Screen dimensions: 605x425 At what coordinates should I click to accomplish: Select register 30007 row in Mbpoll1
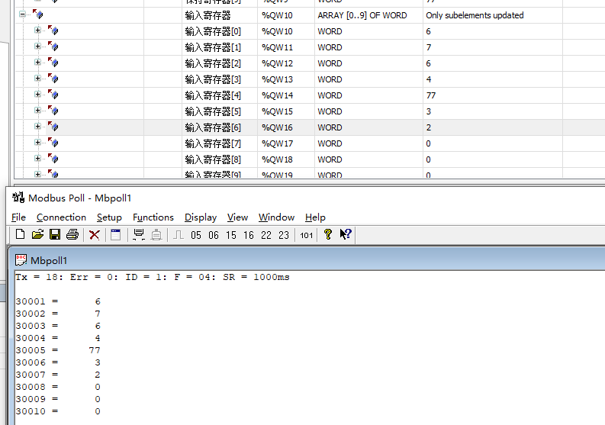point(58,375)
